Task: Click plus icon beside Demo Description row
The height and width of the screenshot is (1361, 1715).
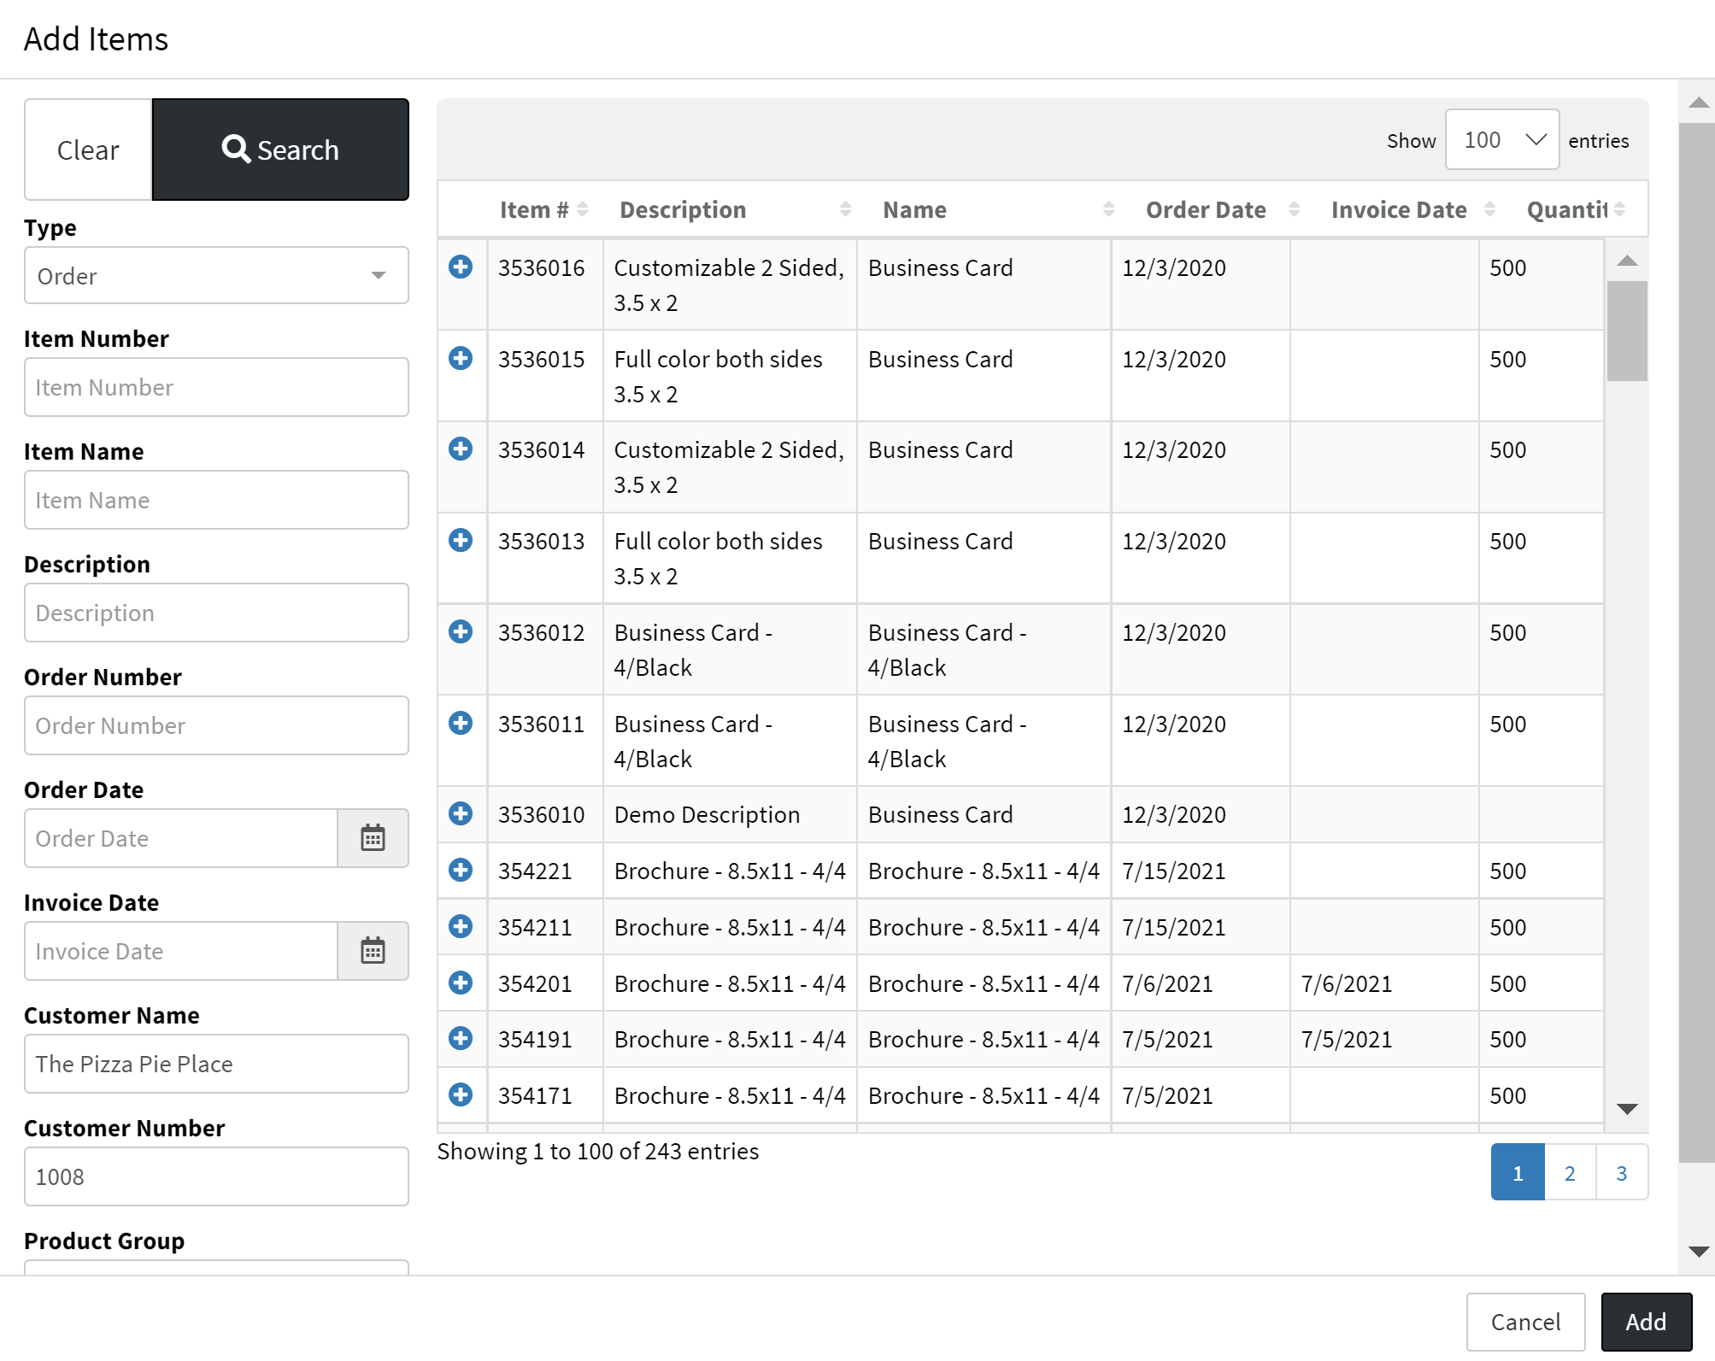Action: pyautogui.click(x=461, y=814)
